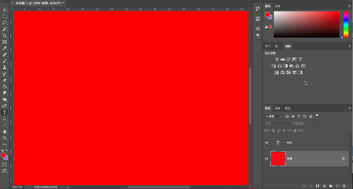This screenshot has width=353, height=189.
Task: Select the Eyedropper tool
Action: (x=4, y=48)
